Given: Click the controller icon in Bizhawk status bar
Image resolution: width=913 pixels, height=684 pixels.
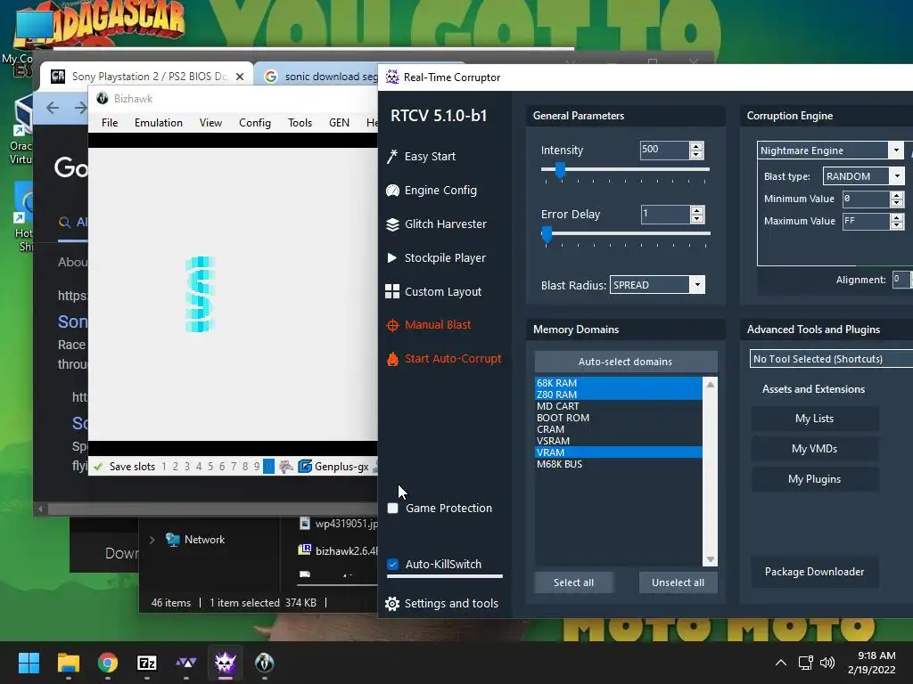Looking at the screenshot, I should point(286,467).
